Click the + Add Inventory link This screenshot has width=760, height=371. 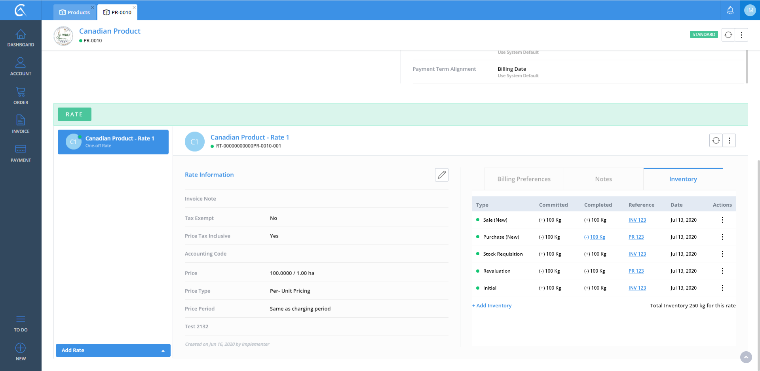[x=492, y=305]
